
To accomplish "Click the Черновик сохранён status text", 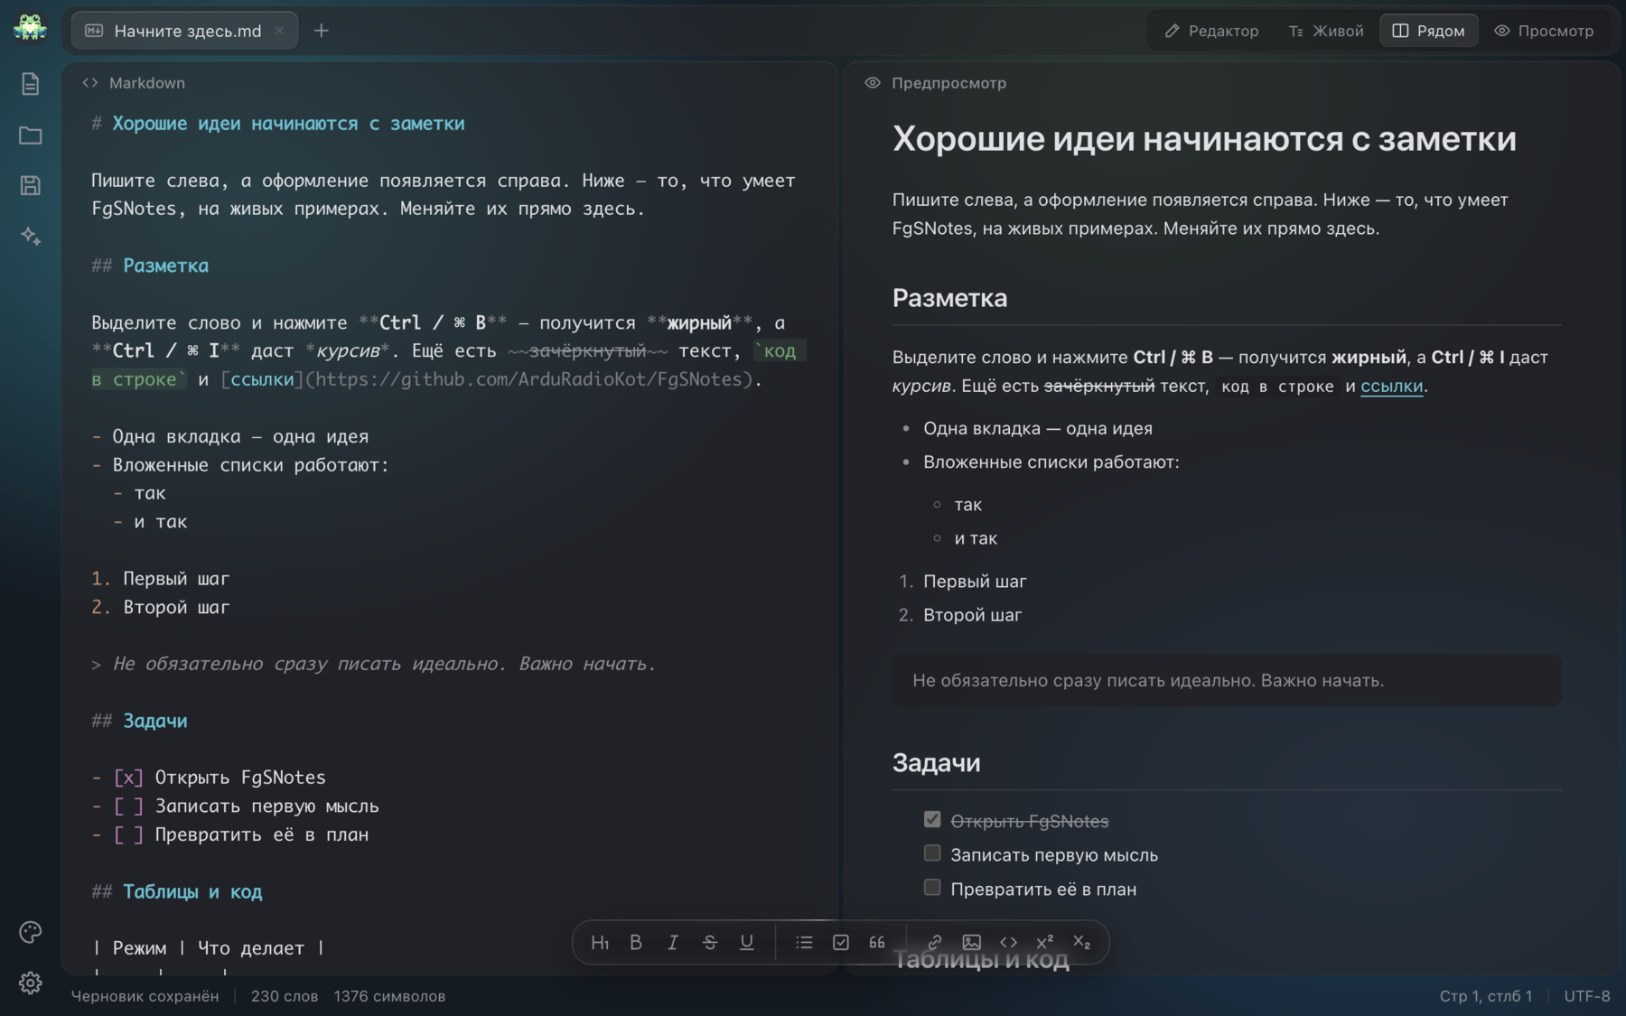I will pos(145,996).
